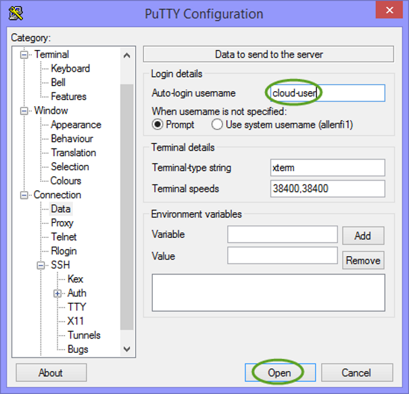Select the Rlogin category
This screenshot has width=409, height=394.
point(64,251)
